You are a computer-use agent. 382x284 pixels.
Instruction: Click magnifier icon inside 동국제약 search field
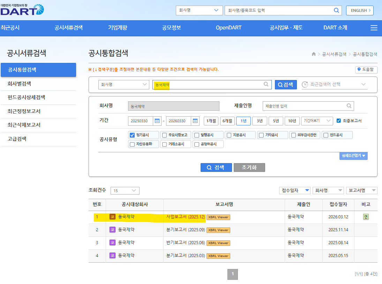click(x=266, y=84)
